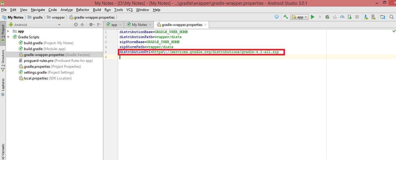
Task: Select gradle.properties (Project Properties)
Action: (50, 66)
